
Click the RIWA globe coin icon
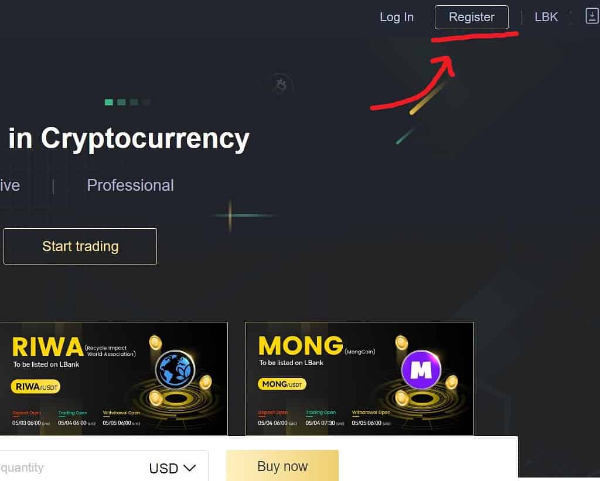175,370
